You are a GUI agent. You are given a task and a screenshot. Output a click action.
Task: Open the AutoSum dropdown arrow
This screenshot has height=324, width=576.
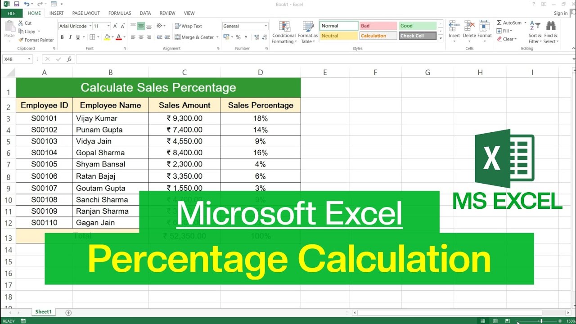pyautogui.click(x=525, y=23)
